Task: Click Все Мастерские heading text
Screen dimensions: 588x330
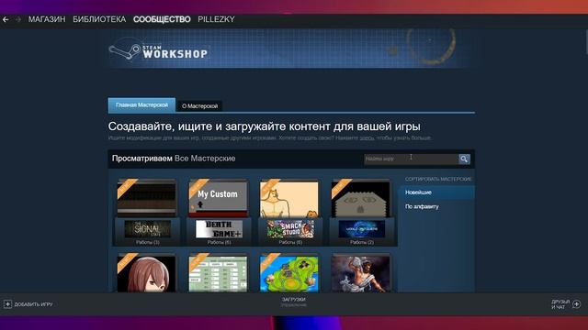Action: click(x=205, y=159)
